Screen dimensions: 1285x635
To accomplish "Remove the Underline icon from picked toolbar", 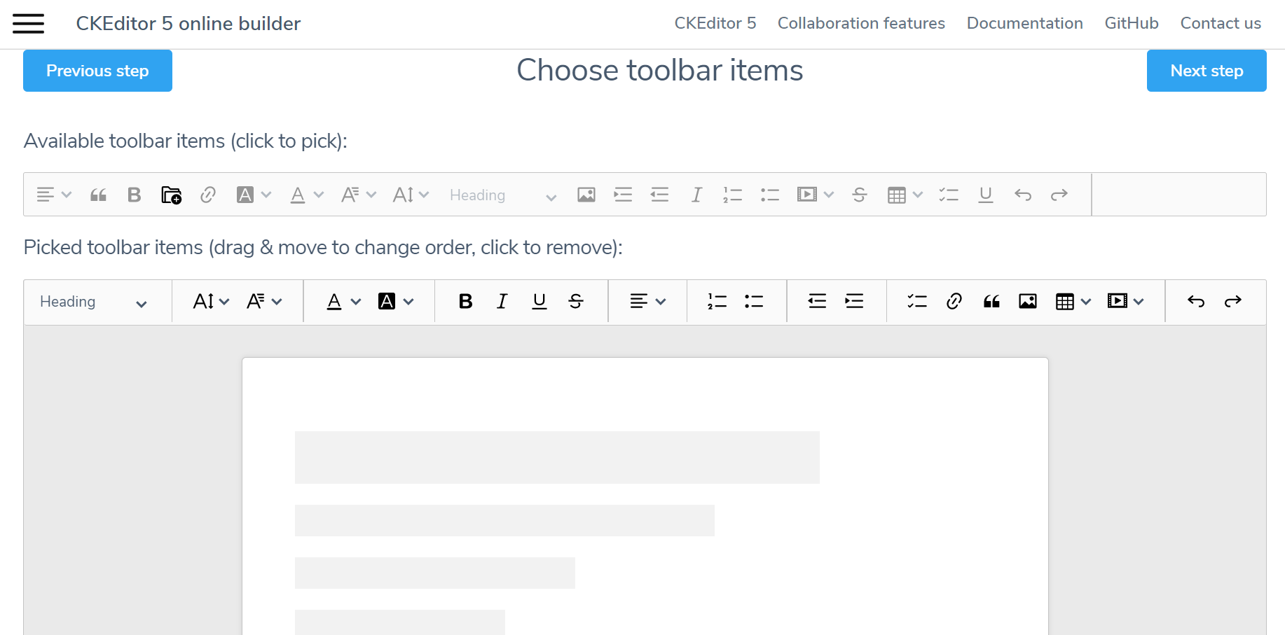I will pos(539,301).
